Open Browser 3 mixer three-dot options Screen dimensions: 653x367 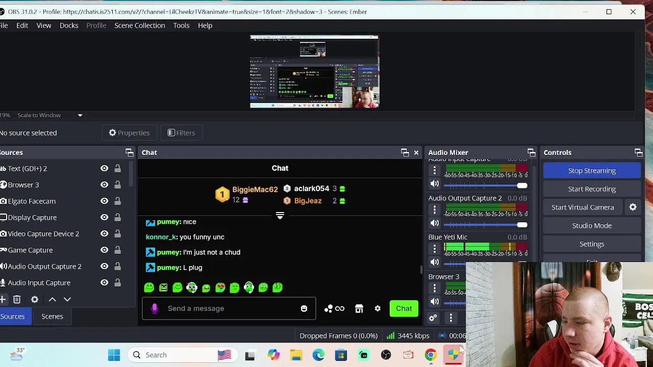coord(435,288)
